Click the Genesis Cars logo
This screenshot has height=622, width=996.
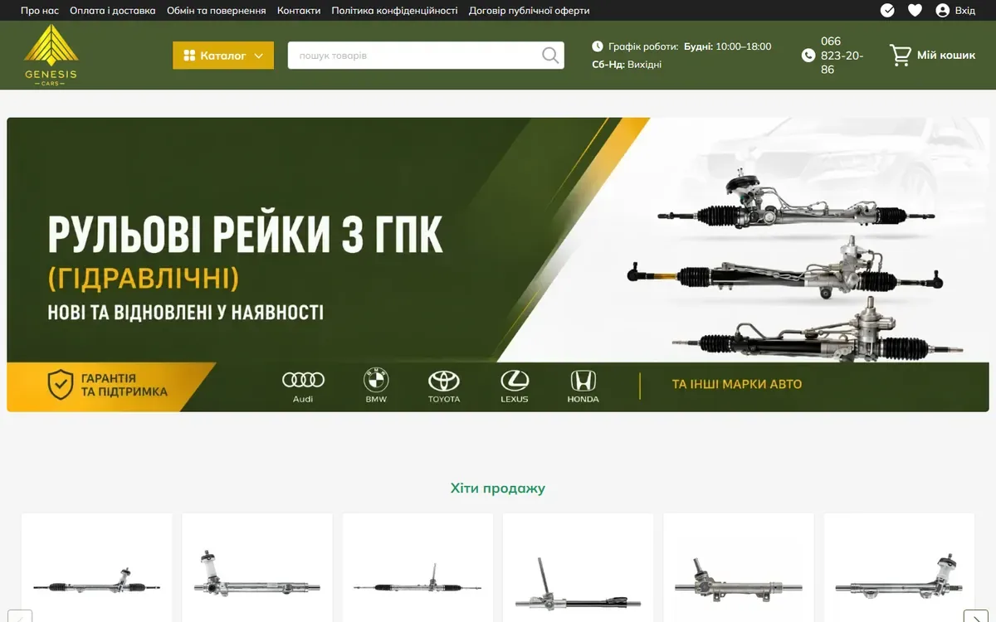51,55
